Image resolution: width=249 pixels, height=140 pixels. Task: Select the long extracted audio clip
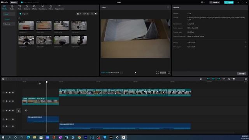point(125,126)
